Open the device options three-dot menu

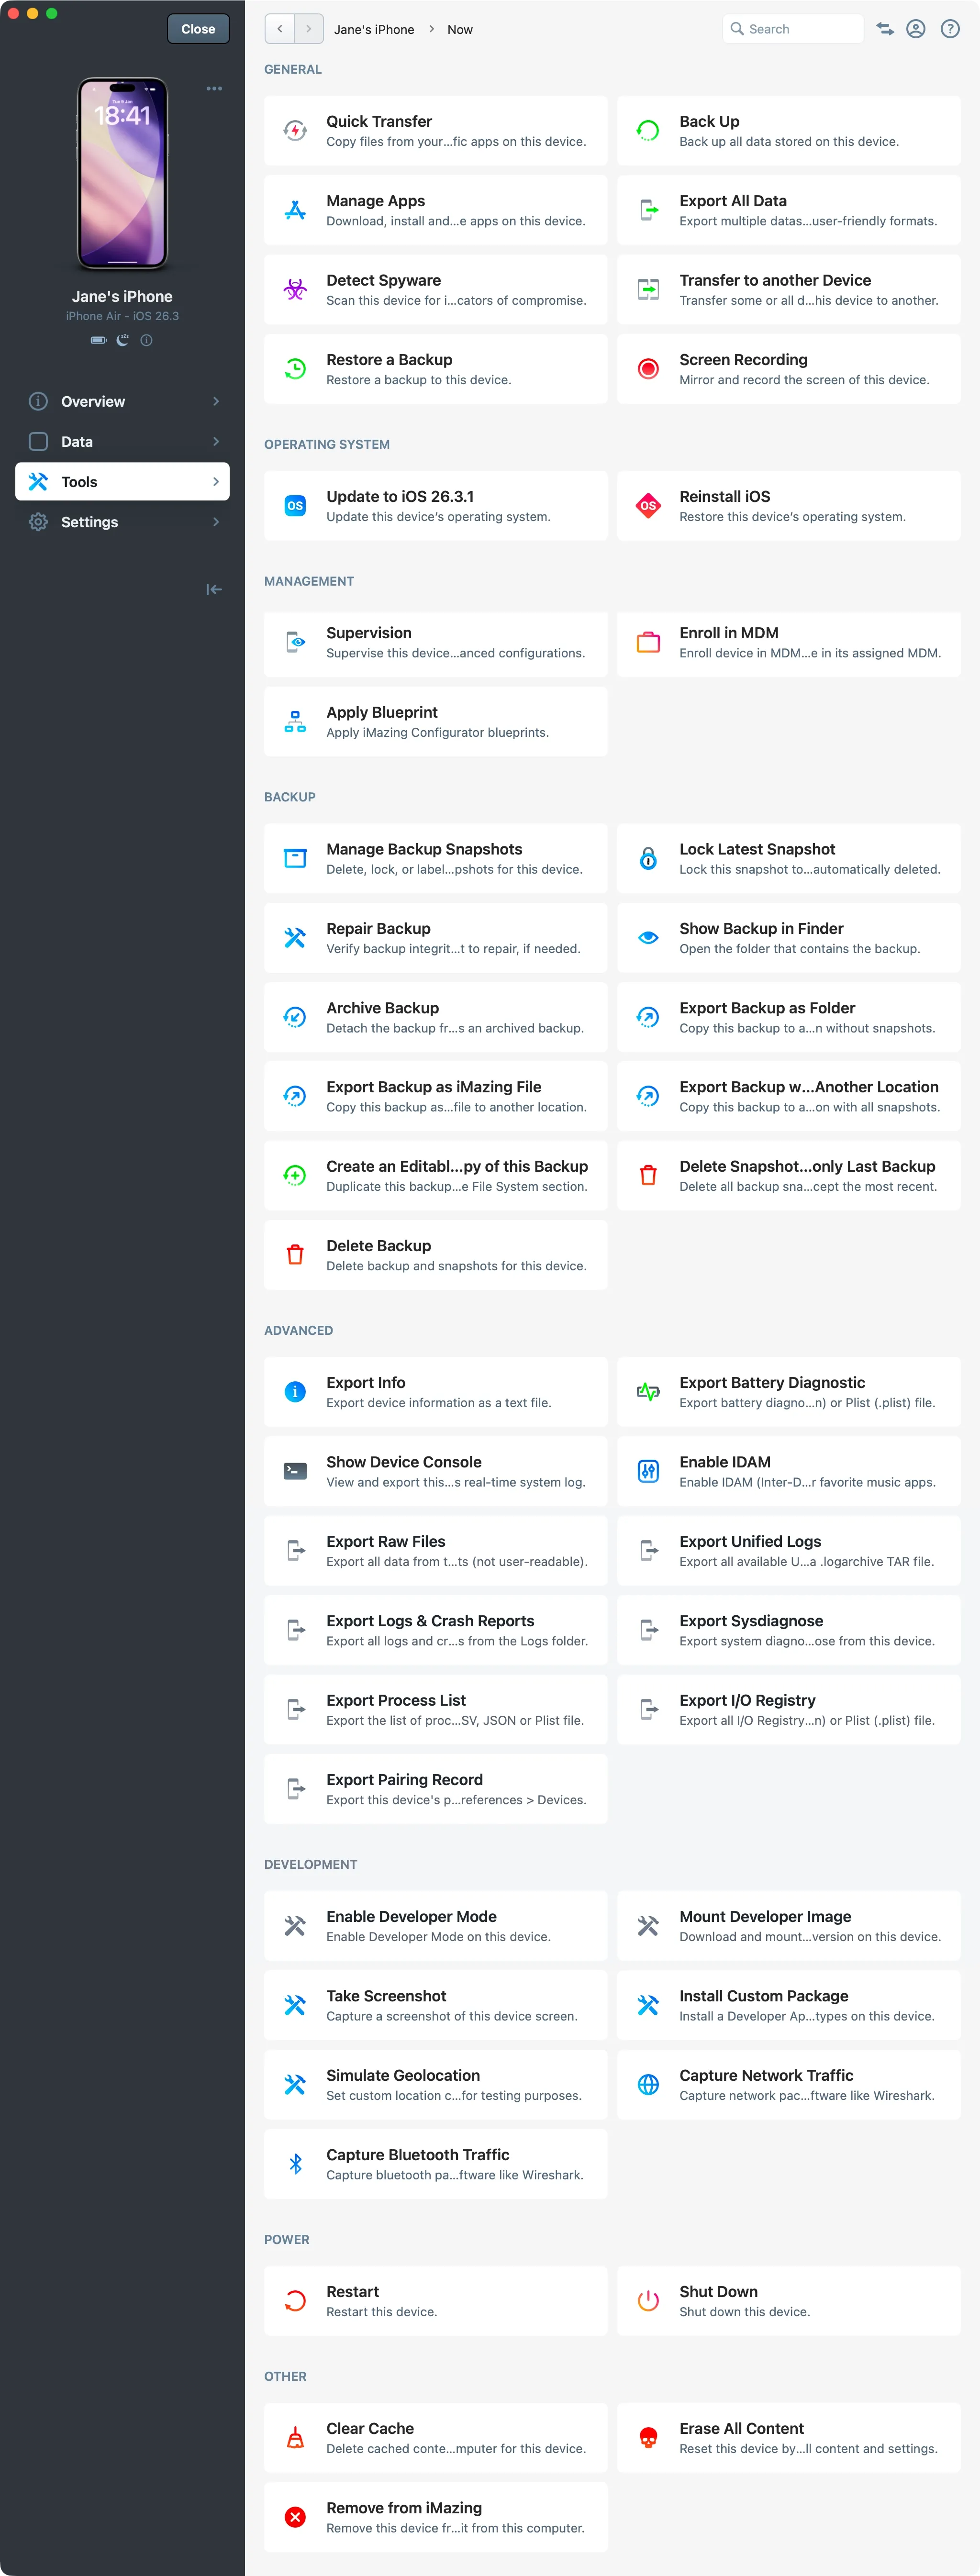tap(214, 89)
